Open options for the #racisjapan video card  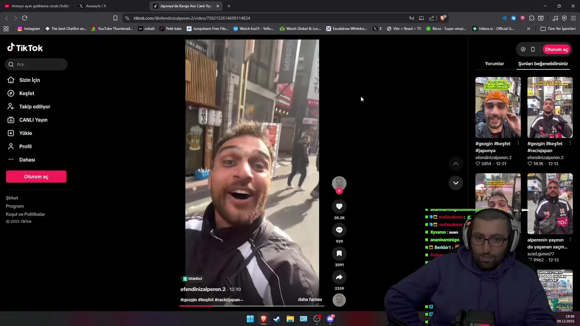coord(570,143)
